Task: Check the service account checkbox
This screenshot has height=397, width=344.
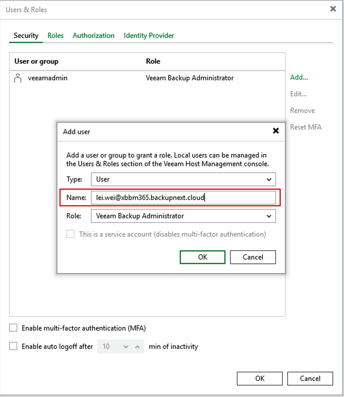Action: click(x=70, y=234)
